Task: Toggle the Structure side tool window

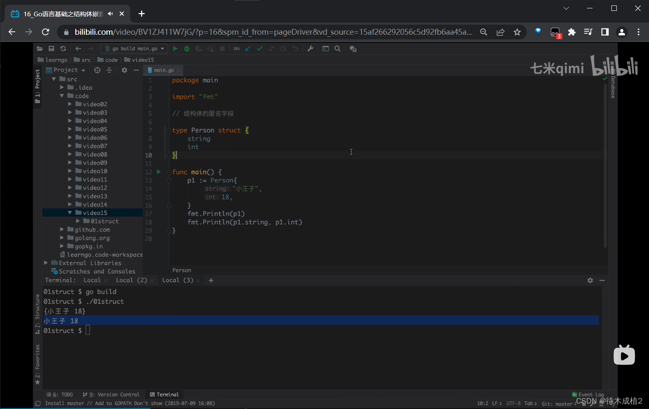Action: [38, 314]
